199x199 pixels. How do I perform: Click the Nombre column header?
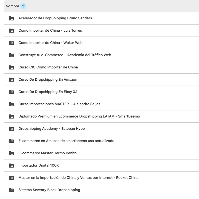click(x=12, y=6)
